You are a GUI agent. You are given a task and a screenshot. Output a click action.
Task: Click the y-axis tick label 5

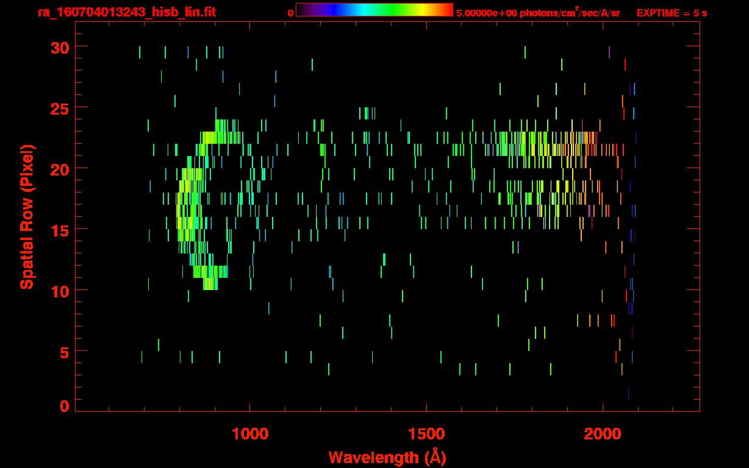tap(63, 352)
